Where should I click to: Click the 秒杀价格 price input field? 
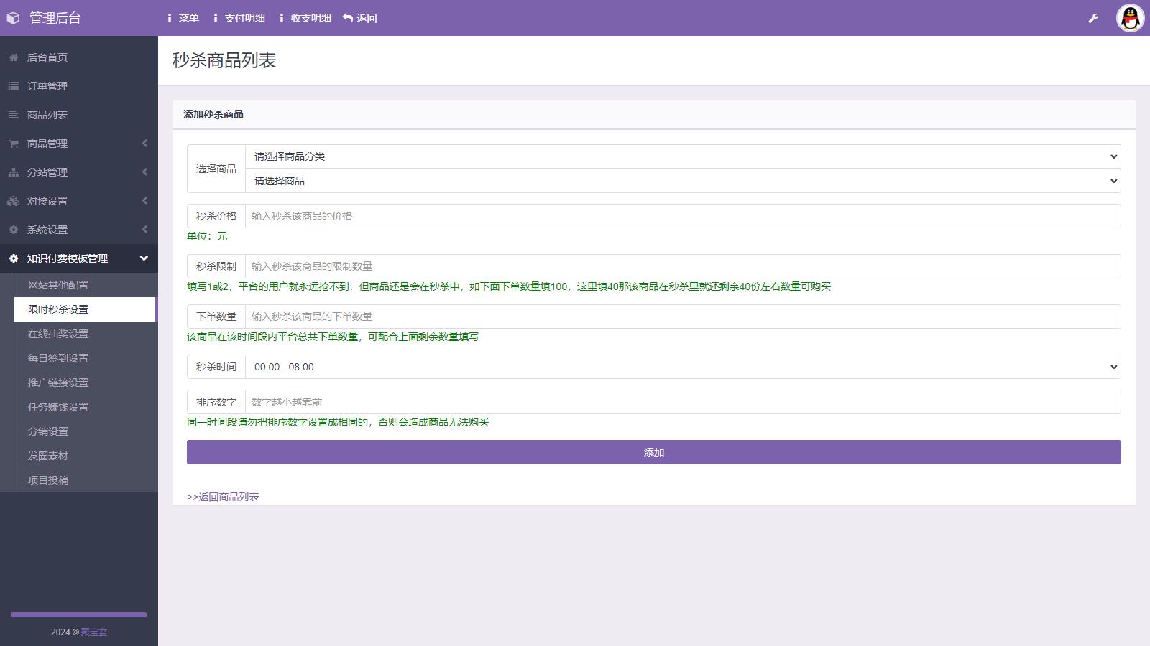coord(682,216)
